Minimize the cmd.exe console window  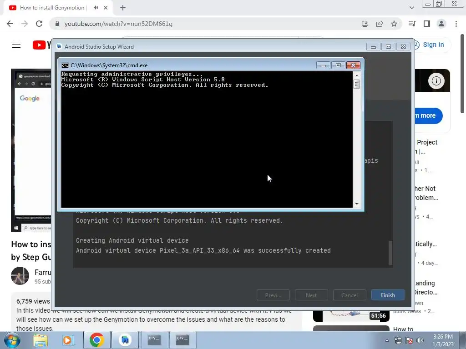pos(324,65)
